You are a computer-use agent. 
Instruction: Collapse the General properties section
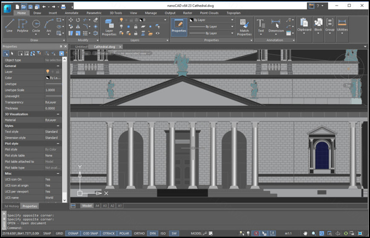click(x=58, y=66)
